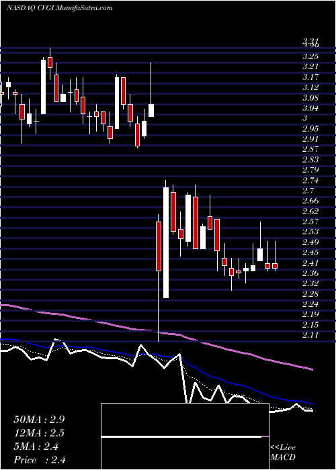Select the 12MA : 2.5 legend entry

(x=39, y=433)
